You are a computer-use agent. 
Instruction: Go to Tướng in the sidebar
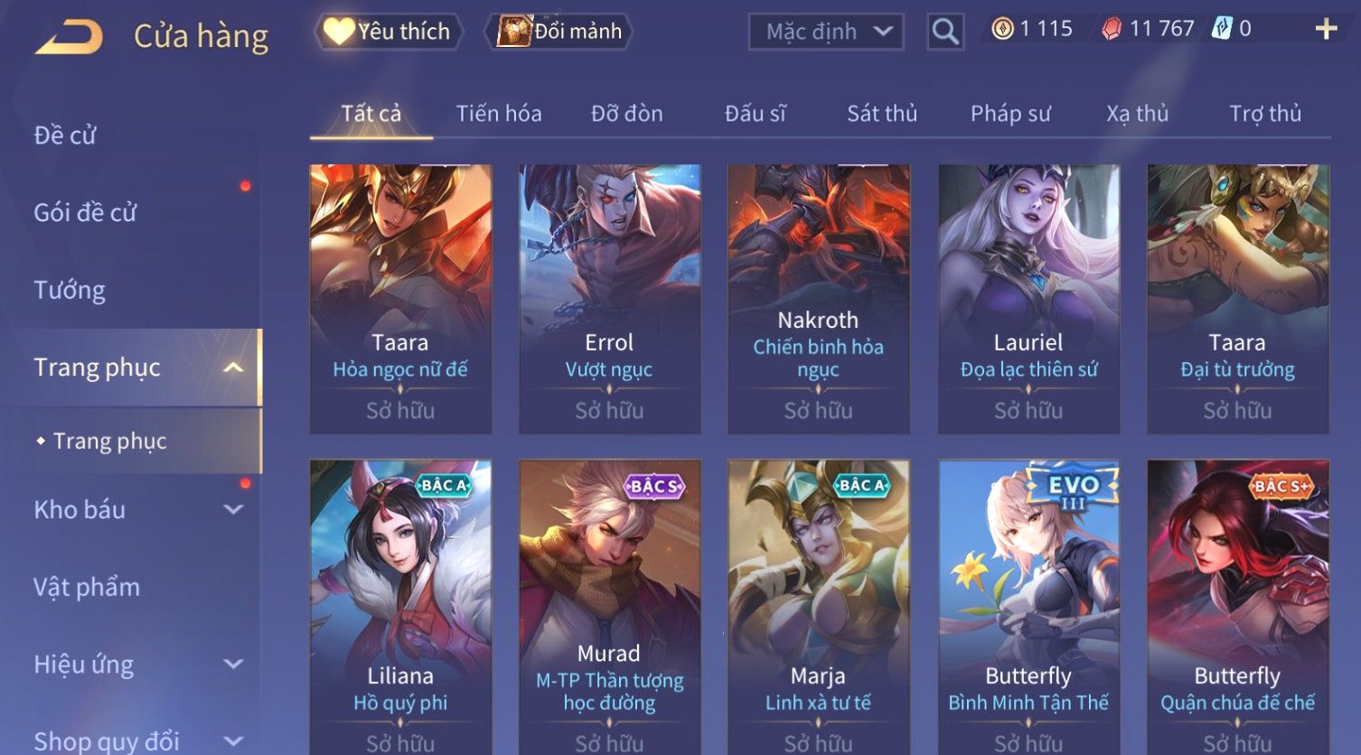[x=70, y=290]
